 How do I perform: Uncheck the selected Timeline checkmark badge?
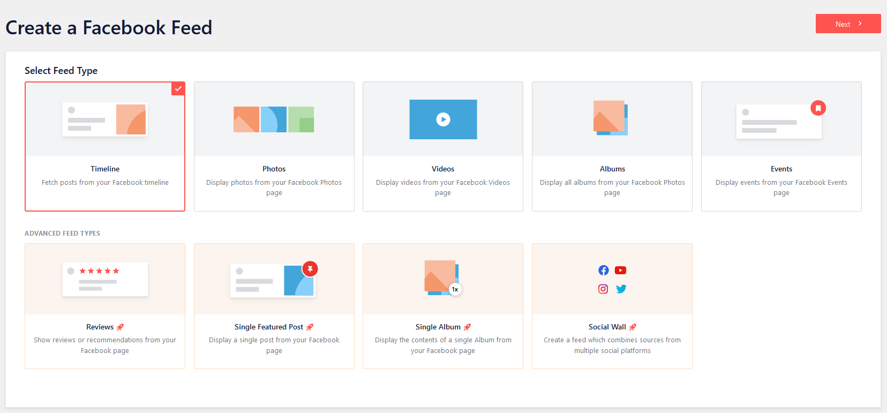click(x=178, y=88)
